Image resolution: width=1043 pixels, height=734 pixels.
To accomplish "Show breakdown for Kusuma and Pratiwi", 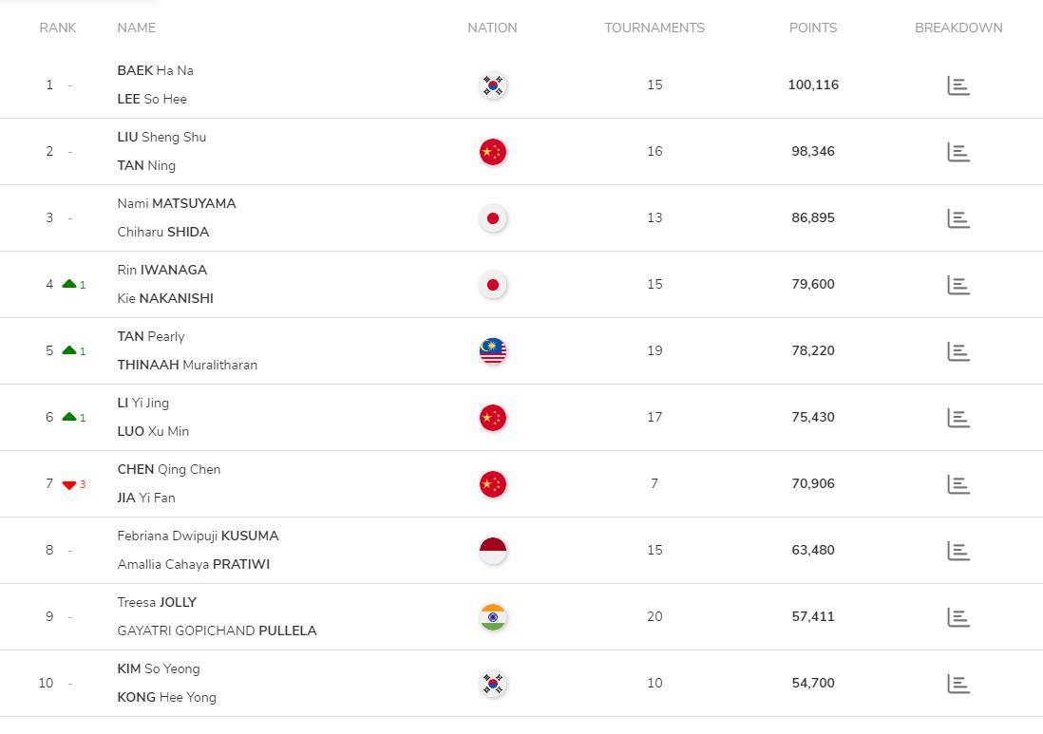I will 958,551.
